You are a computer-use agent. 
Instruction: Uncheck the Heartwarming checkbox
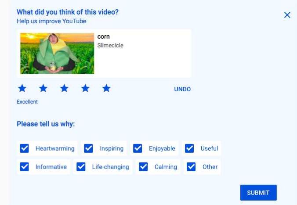[x=25, y=148]
